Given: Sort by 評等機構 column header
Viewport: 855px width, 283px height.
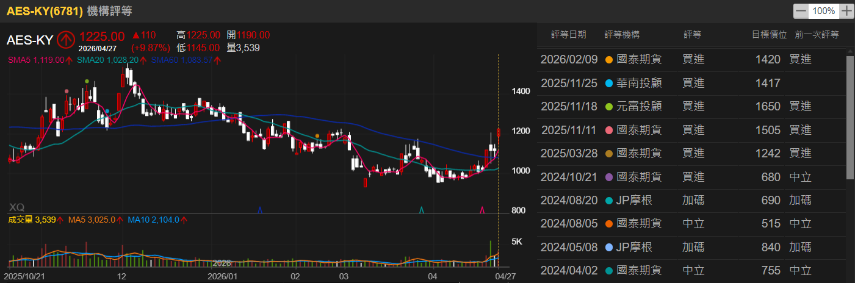Looking at the screenshot, I should pyautogui.click(x=622, y=35).
